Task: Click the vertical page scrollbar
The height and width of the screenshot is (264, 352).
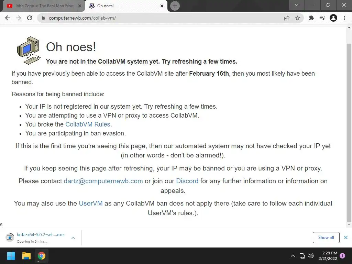Action: coord(349,132)
